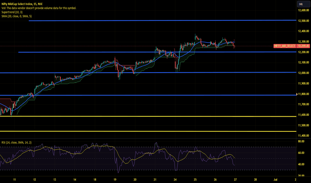Viewport: 311px width, 183px height.
Task: Click date 25 on the time axis
Action: click(195, 180)
